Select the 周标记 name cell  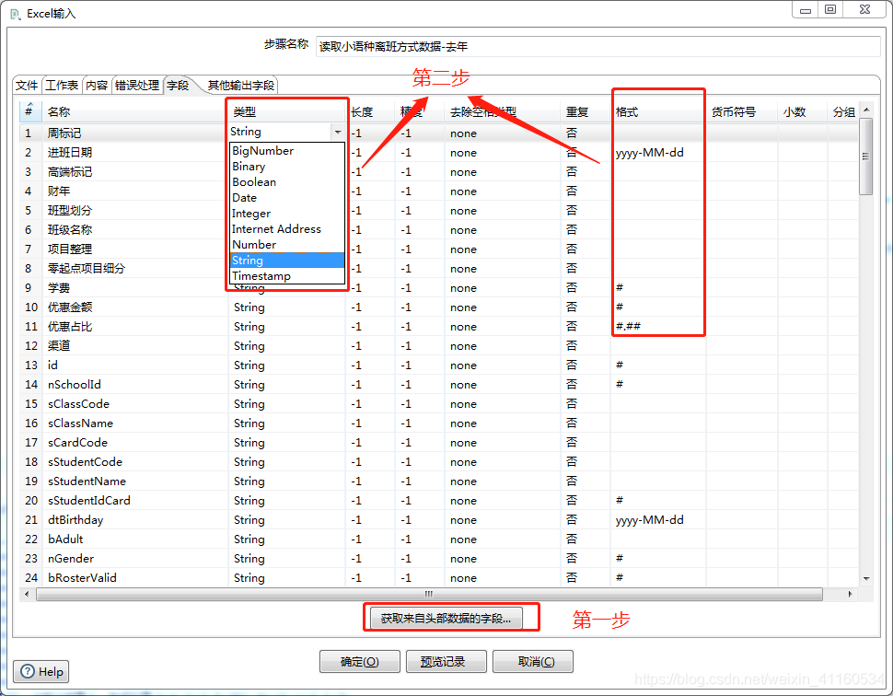point(135,133)
